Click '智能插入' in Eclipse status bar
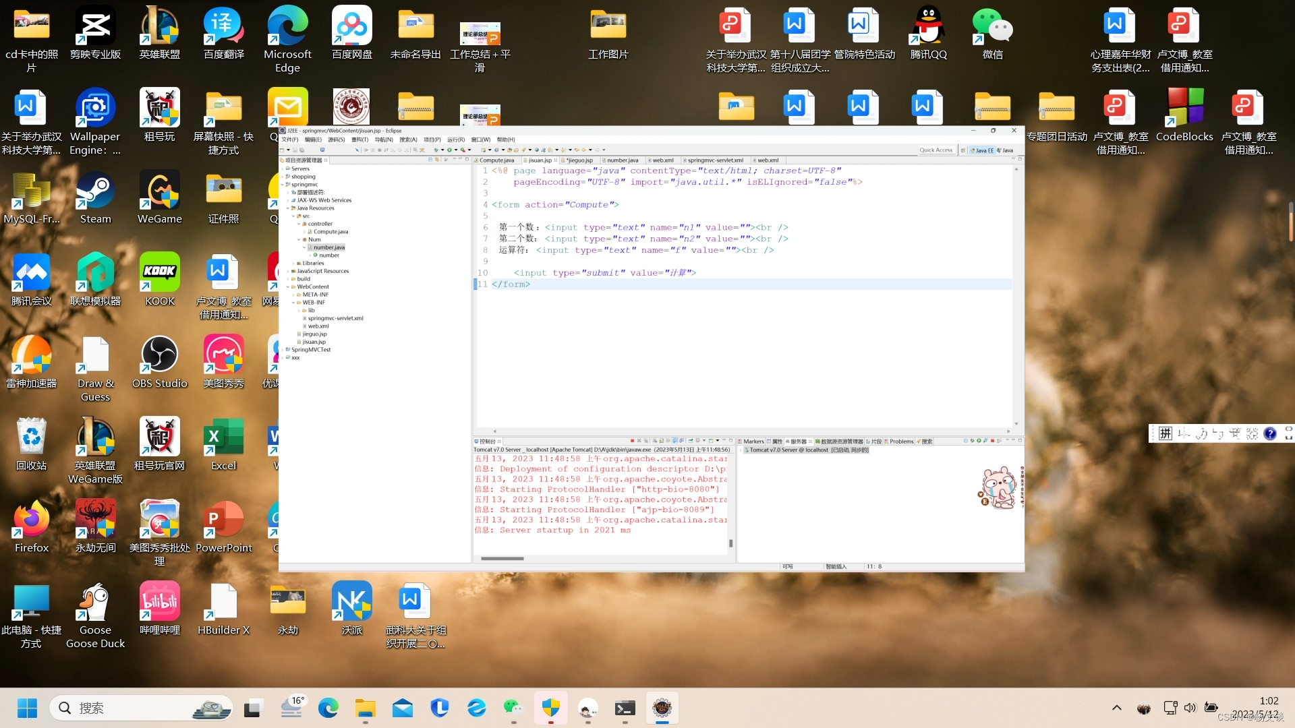 pyautogui.click(x=836, y=567)
